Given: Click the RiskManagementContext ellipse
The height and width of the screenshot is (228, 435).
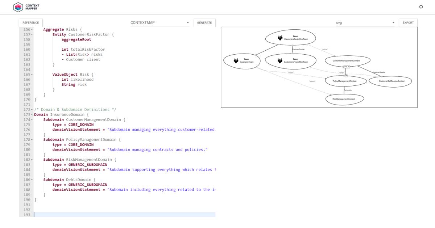Looking at the screenshot, I should pos(344,98).
